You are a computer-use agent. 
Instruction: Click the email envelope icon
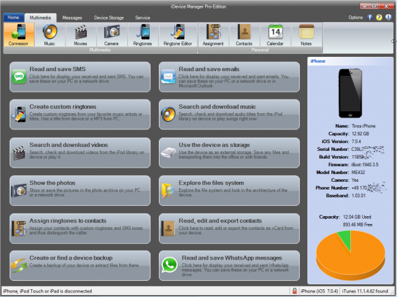169,76
